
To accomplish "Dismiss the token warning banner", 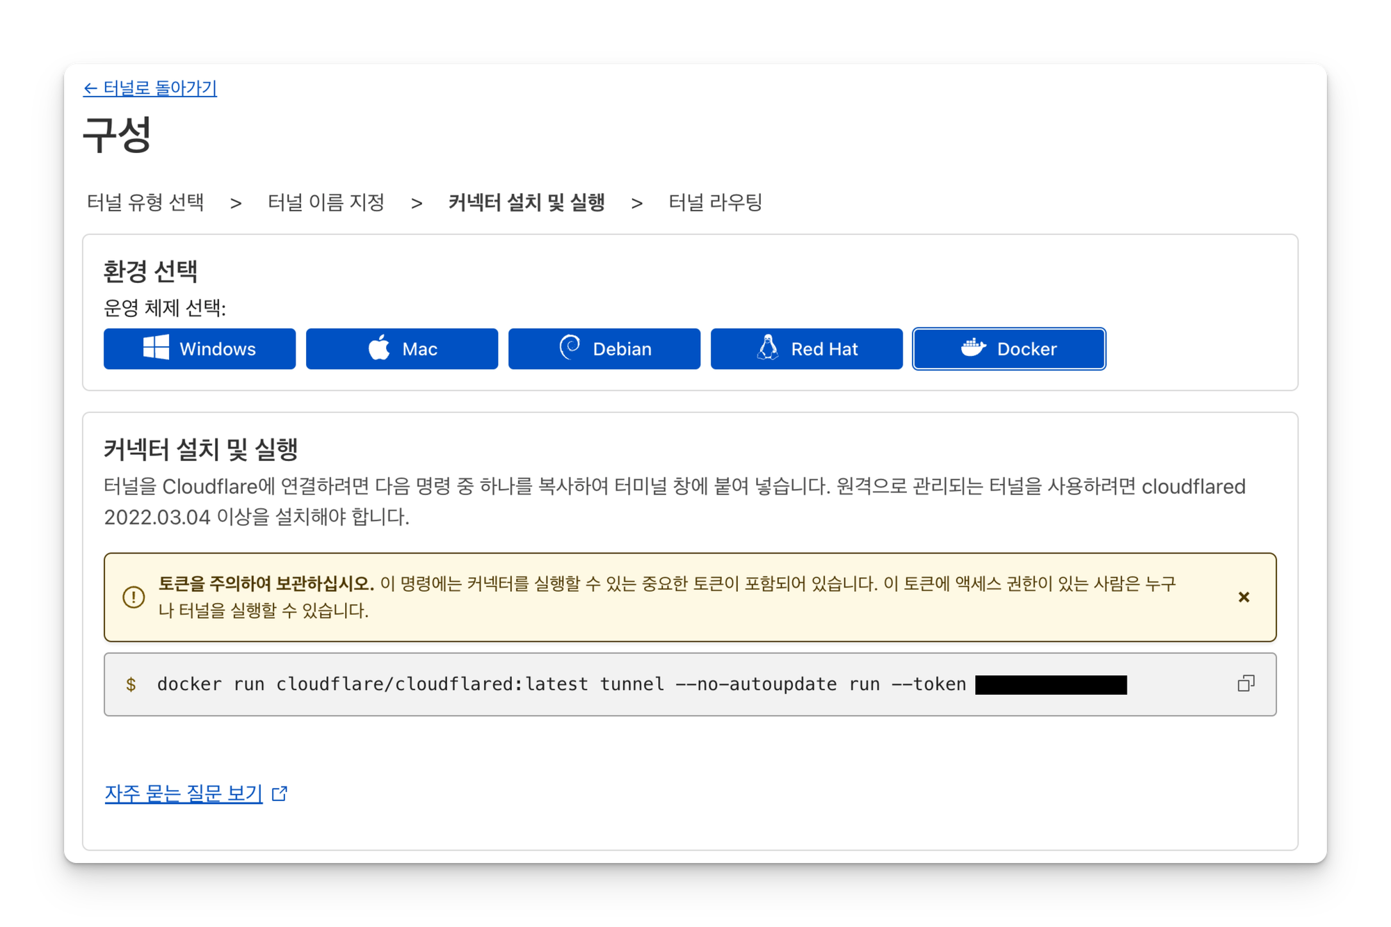I will (1244, 597).
